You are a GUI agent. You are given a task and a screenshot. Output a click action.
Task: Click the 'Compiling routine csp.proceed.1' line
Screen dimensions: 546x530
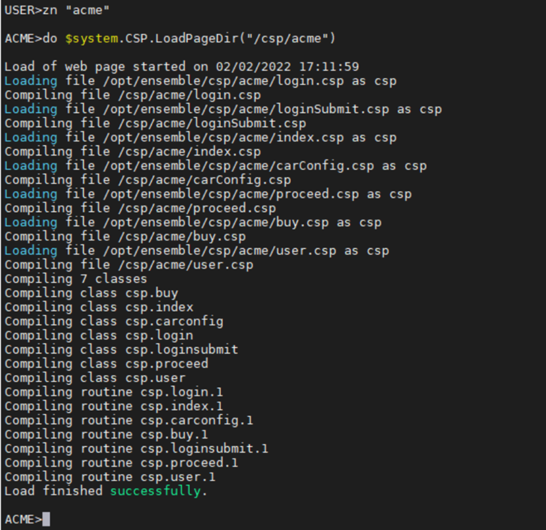[121, 463]
